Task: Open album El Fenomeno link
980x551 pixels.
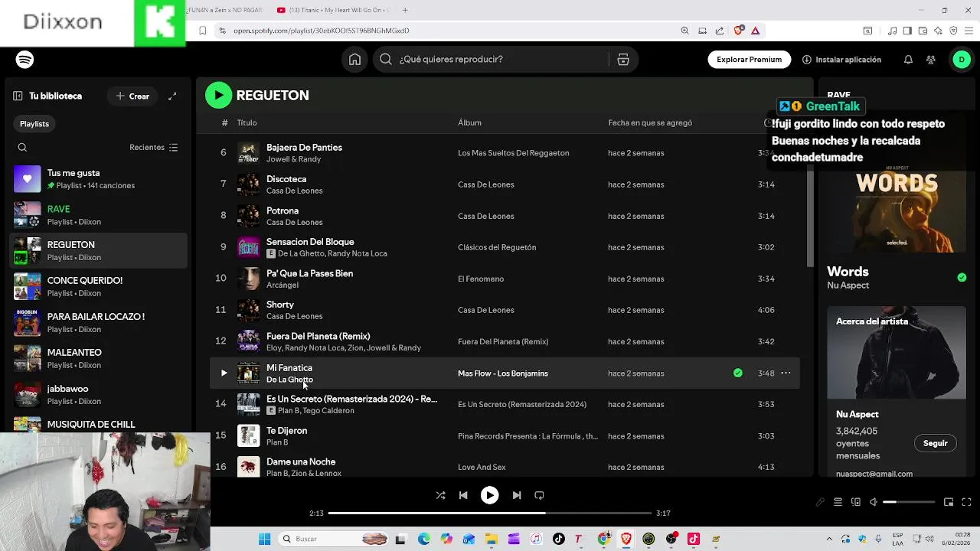Action: click(x=481, y=279)
